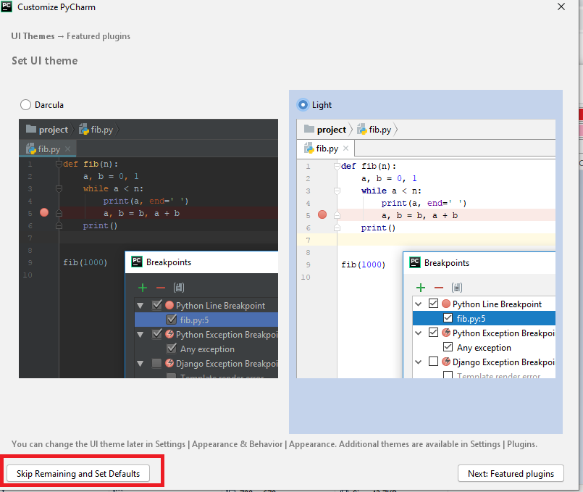
Task: Select the fib.py editor tab in Darcula preview
Action: (x=49, y=149)
